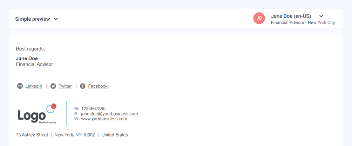Click the 73 Ashley Street address
The height and width of the screenshot is (146, 352).
(32, 135)
